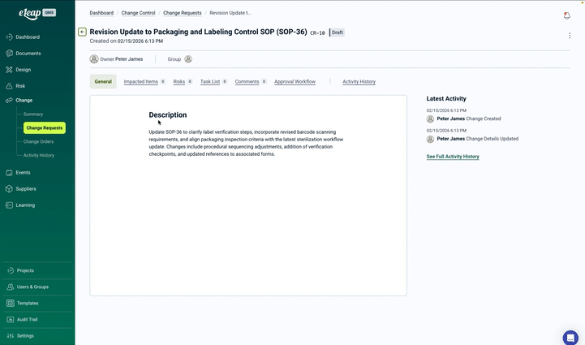Click the notification bell icon
The image size is (585, 345).
[566, 15]
